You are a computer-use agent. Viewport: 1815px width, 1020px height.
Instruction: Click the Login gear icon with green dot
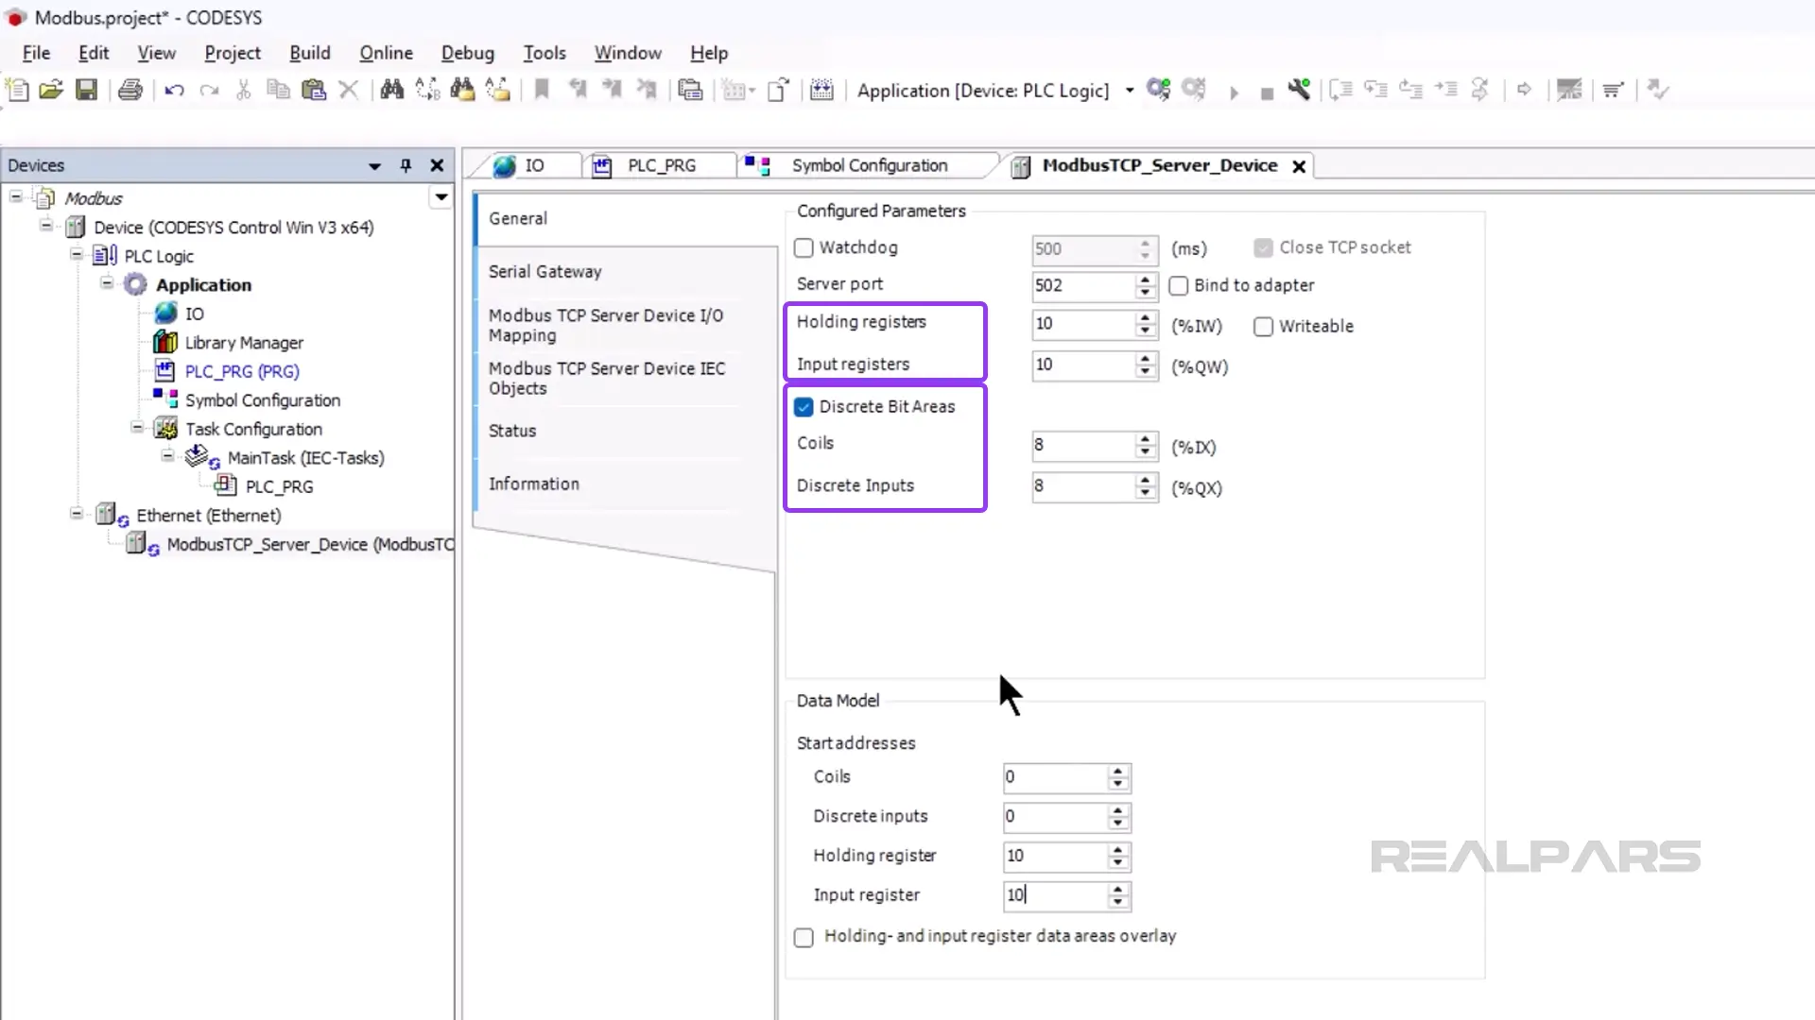point(1158,90)
